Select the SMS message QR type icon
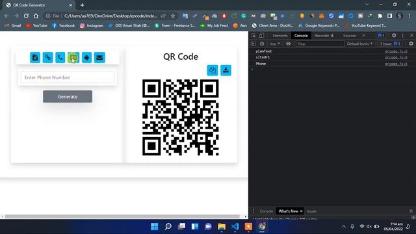Screen dimensions: 416x234 (73, 57)
